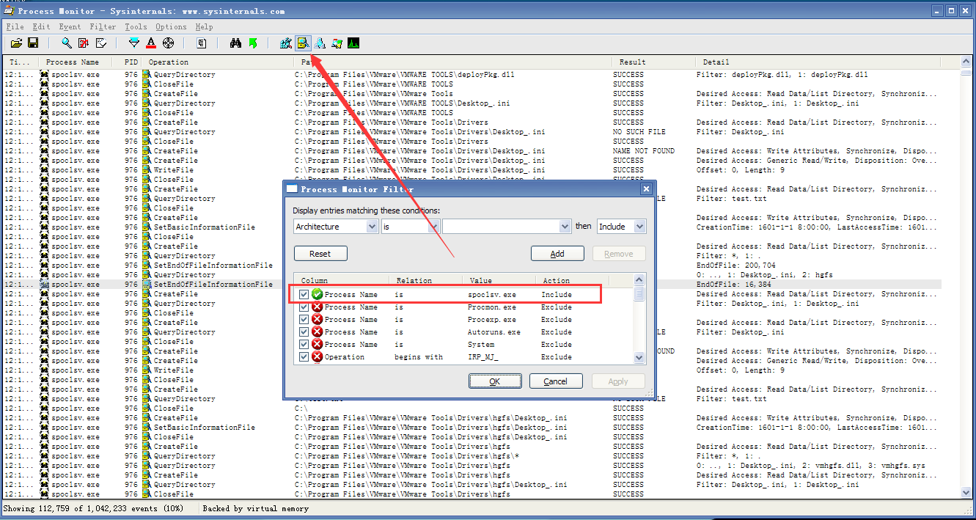Select the Include Process From Window target icon

(168, 43)
